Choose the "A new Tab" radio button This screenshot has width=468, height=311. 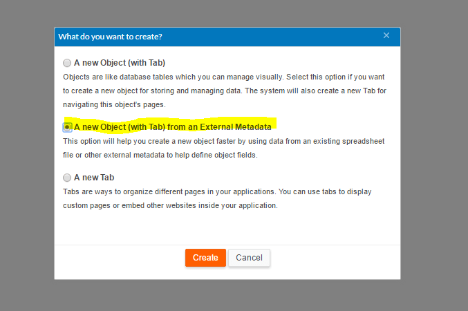click(x=67, y=178)
